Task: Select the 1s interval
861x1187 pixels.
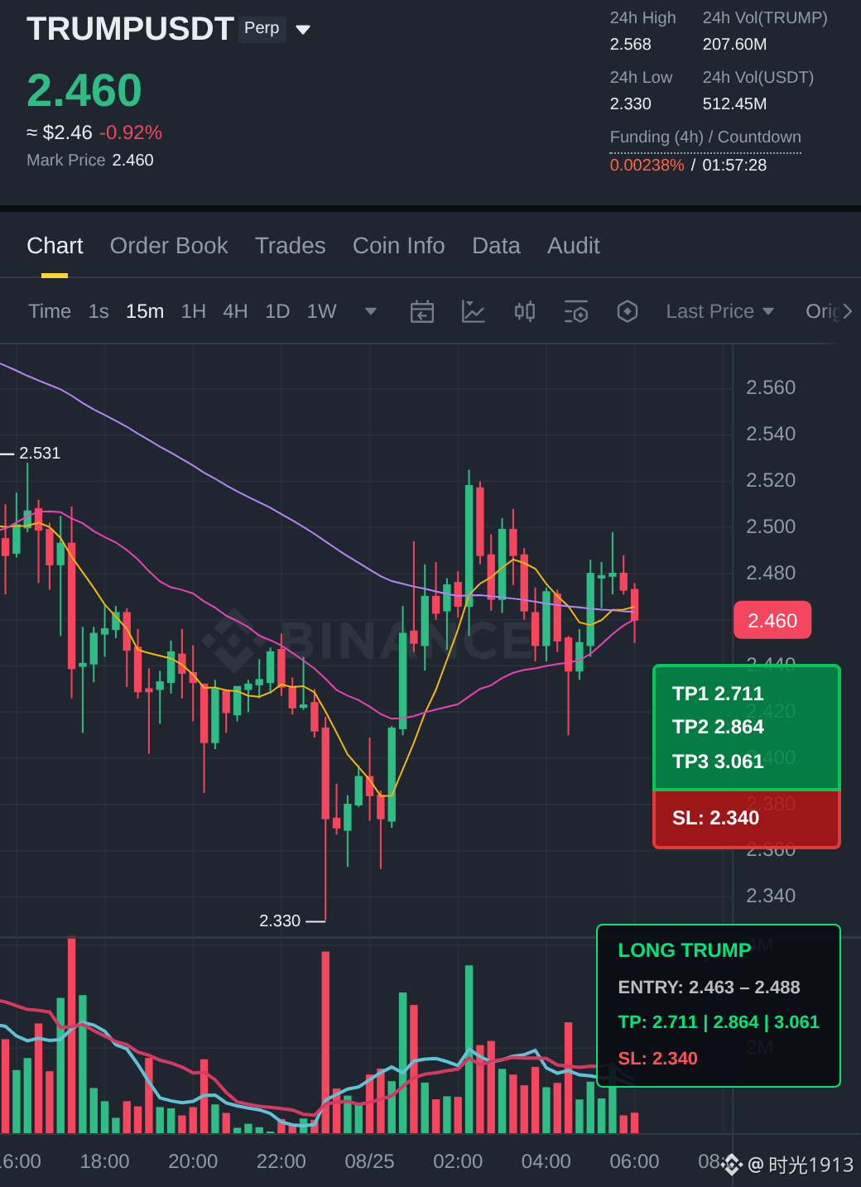Action: [99, 311]
